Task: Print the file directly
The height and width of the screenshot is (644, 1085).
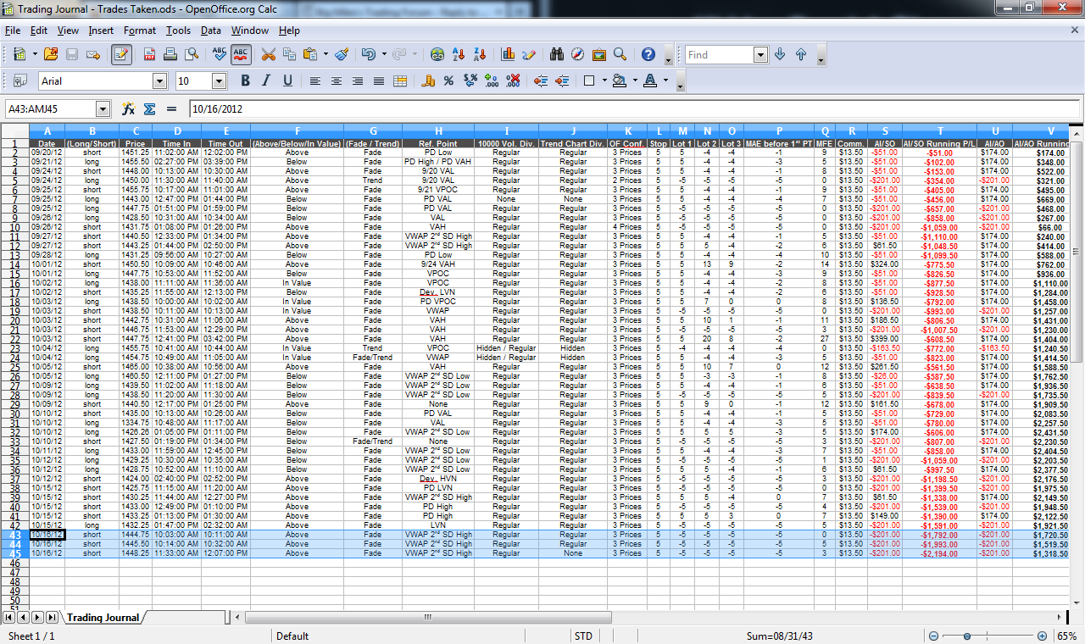Action: pyautogui.click(x=170, y=55)
